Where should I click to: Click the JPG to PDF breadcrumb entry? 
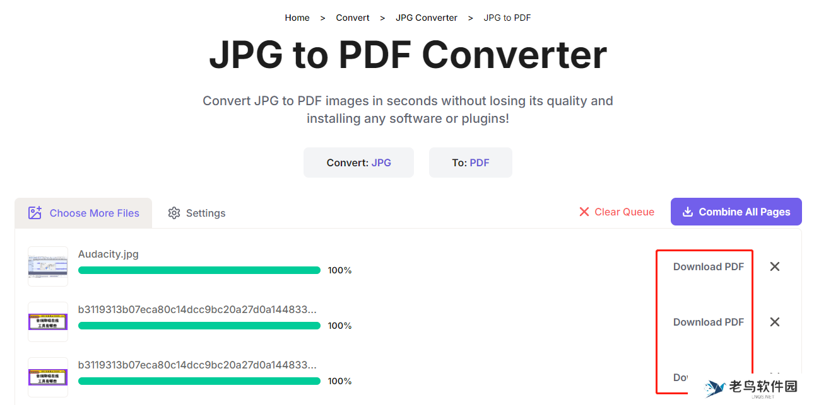(507, 18)
